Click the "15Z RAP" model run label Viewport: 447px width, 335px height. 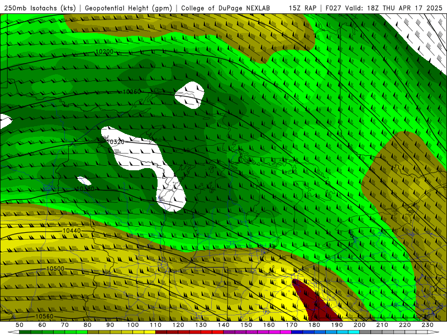302,8
